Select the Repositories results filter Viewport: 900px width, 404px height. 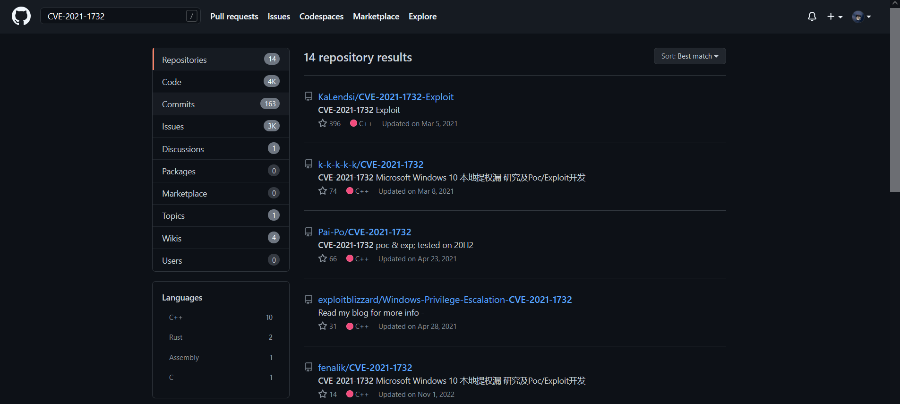coord(221,60)
